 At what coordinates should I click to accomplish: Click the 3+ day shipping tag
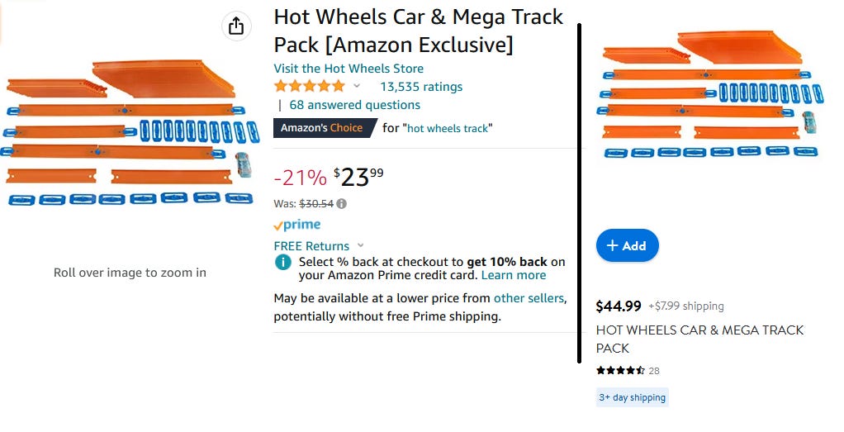pyautogui.click(x=633, y=397)
